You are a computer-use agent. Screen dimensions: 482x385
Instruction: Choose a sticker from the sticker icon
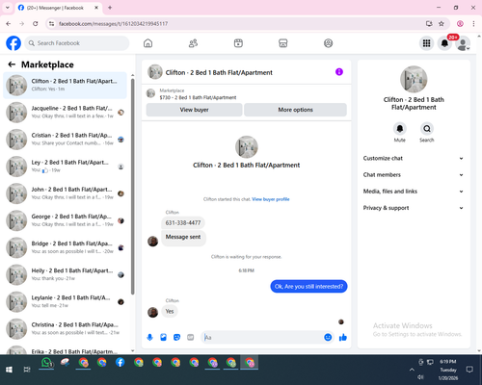click(x=176, y=337)
